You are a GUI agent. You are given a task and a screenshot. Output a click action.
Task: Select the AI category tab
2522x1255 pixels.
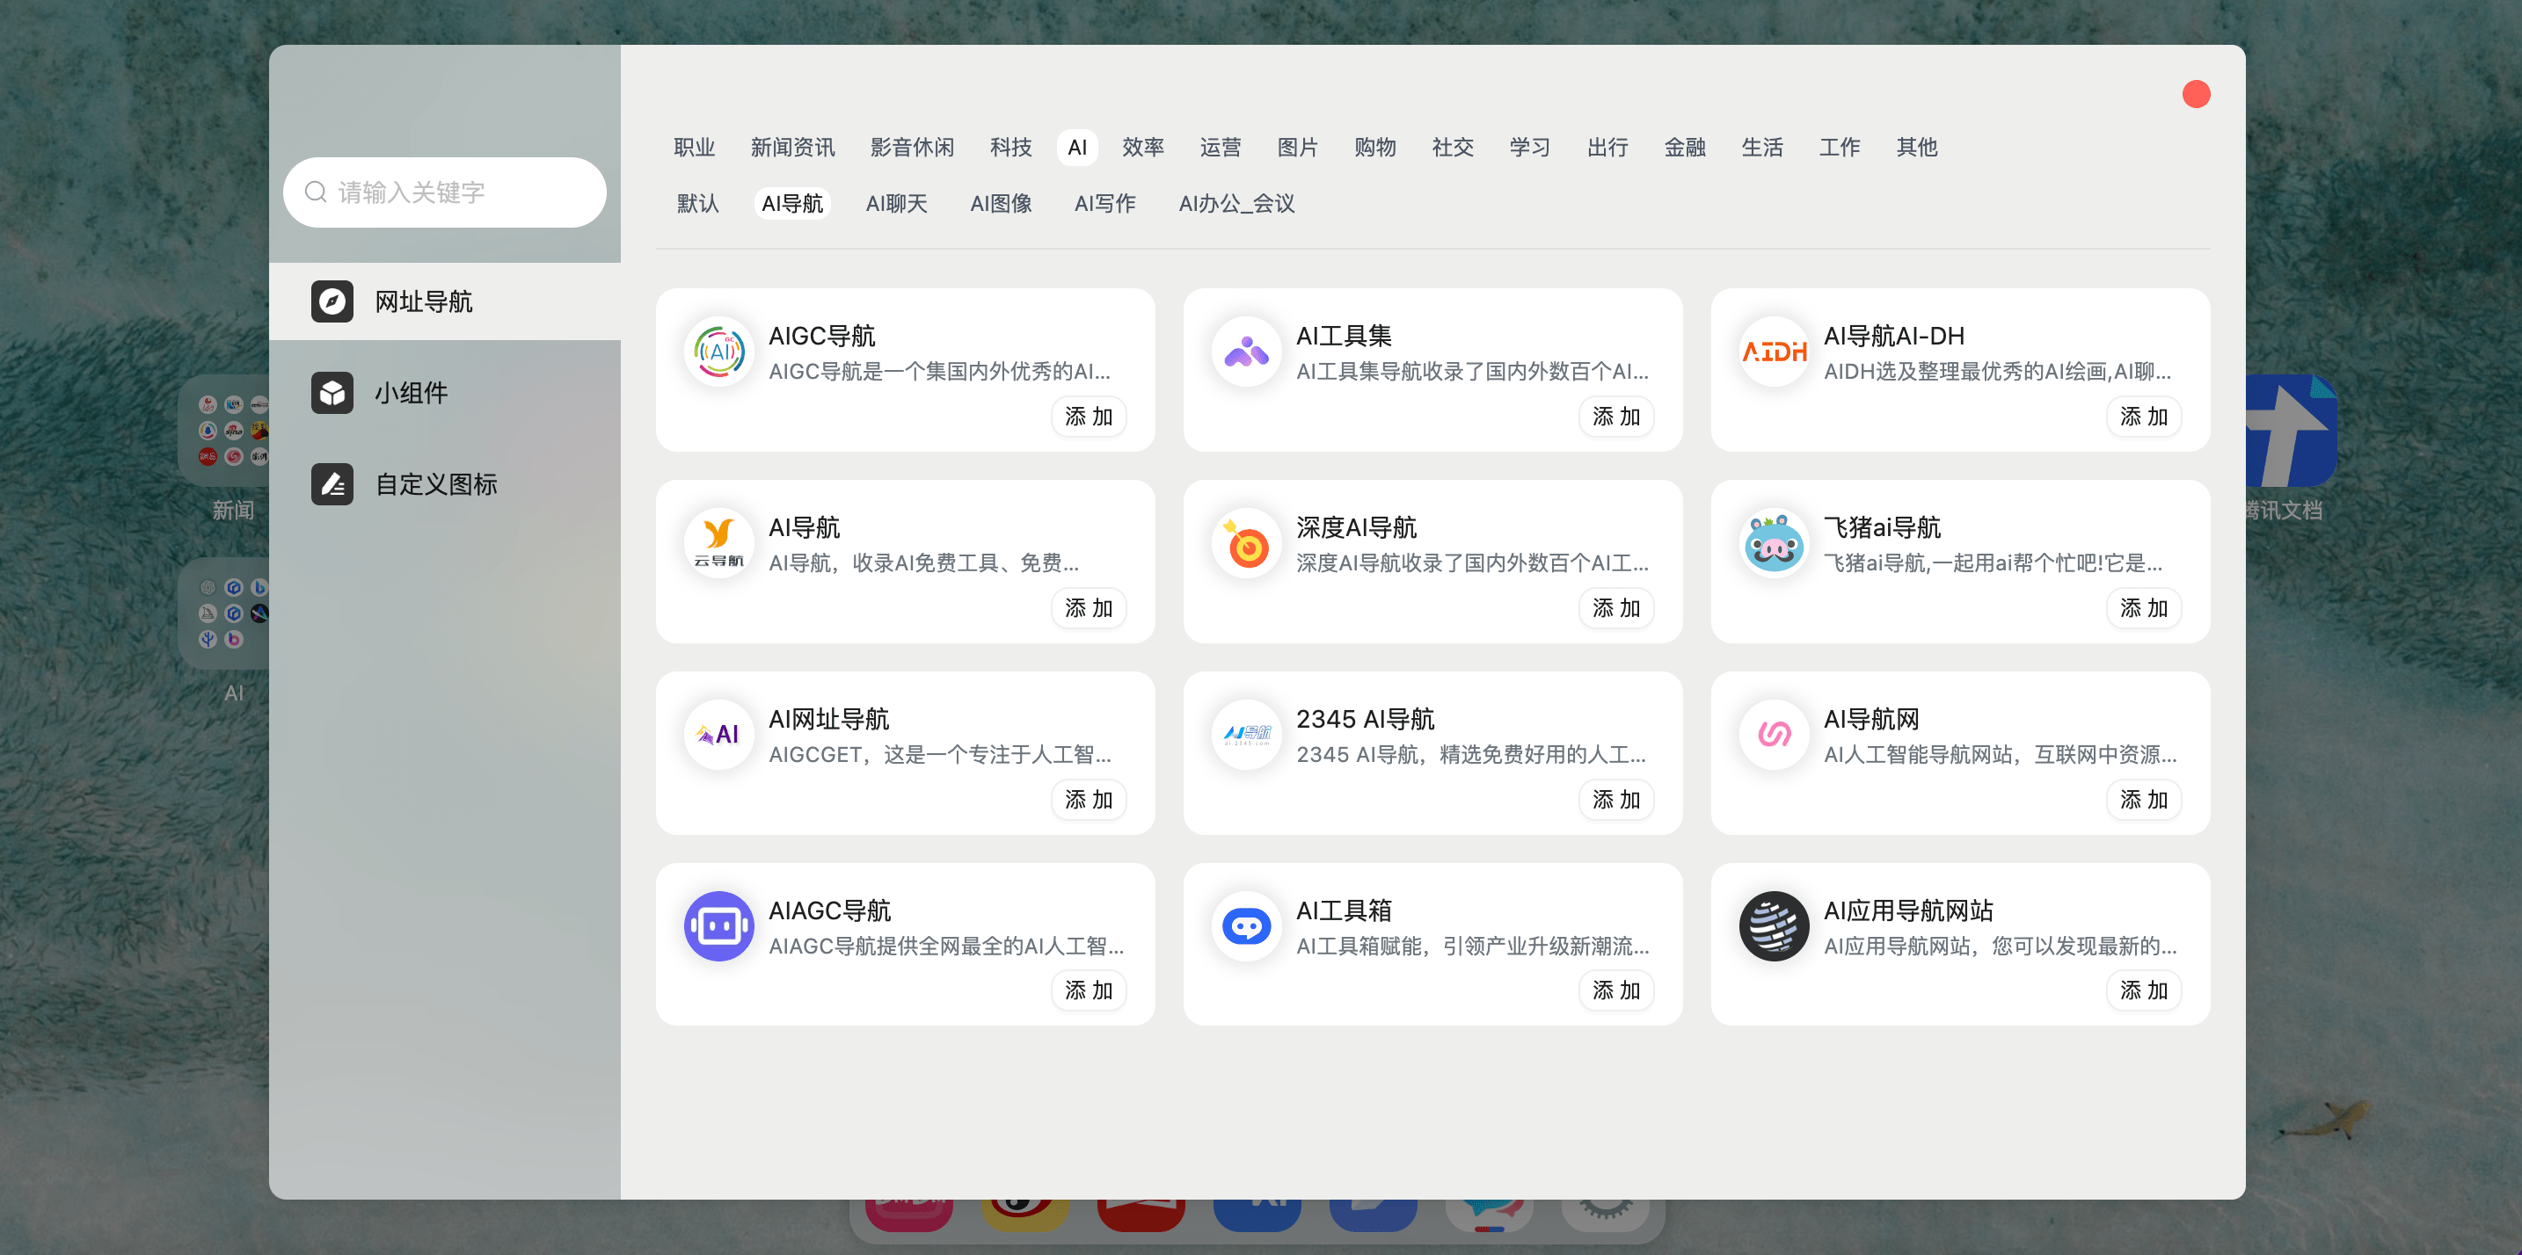(x=1077, y=147)
